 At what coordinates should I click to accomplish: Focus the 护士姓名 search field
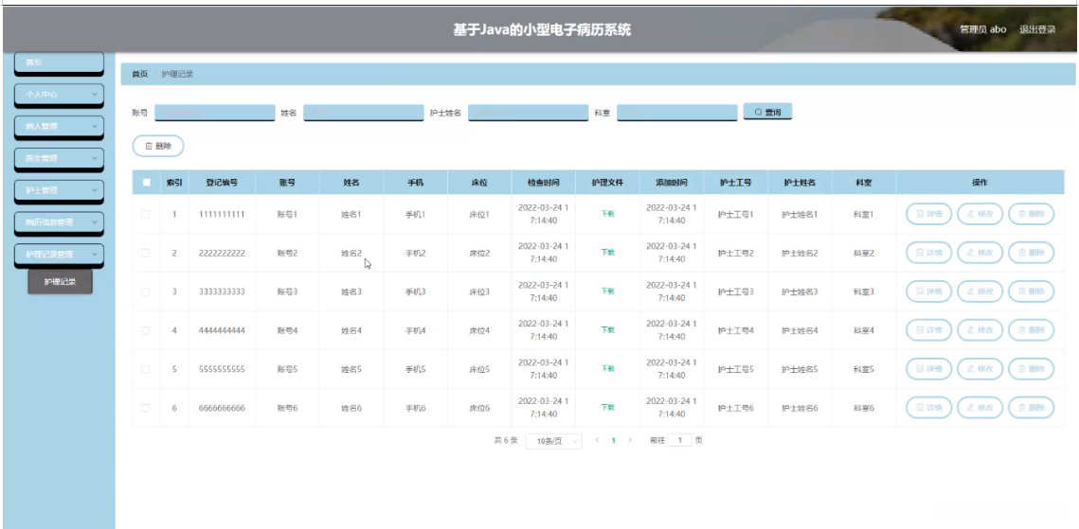[x=529, y=112]
